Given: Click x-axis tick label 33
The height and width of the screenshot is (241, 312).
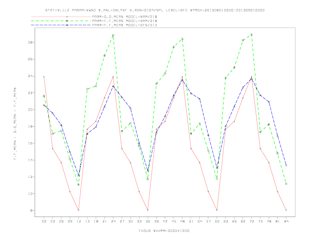Looking at the screenshot, I should click(x=139, y=221).
